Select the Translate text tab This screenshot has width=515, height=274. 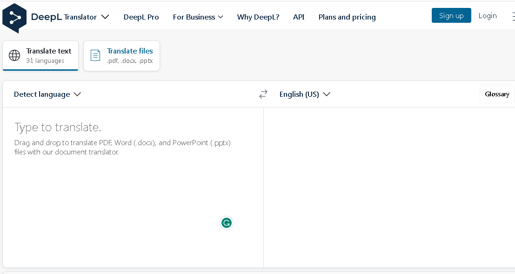point(40,55)
